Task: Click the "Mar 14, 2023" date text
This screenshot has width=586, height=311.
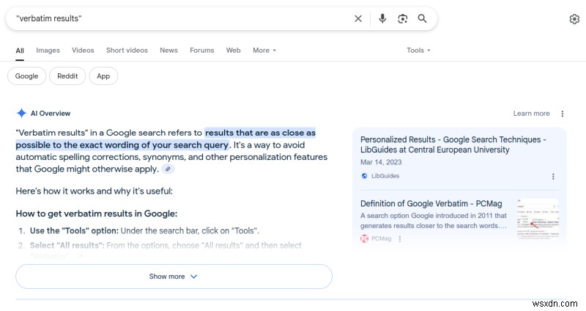Action: click(381, 162)
